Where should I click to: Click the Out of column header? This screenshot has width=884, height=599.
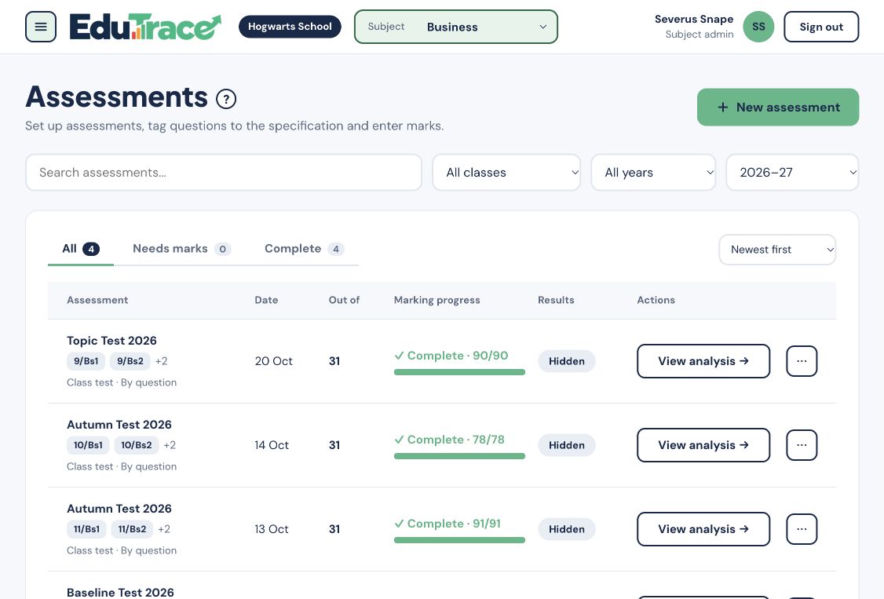coord(344,300)
